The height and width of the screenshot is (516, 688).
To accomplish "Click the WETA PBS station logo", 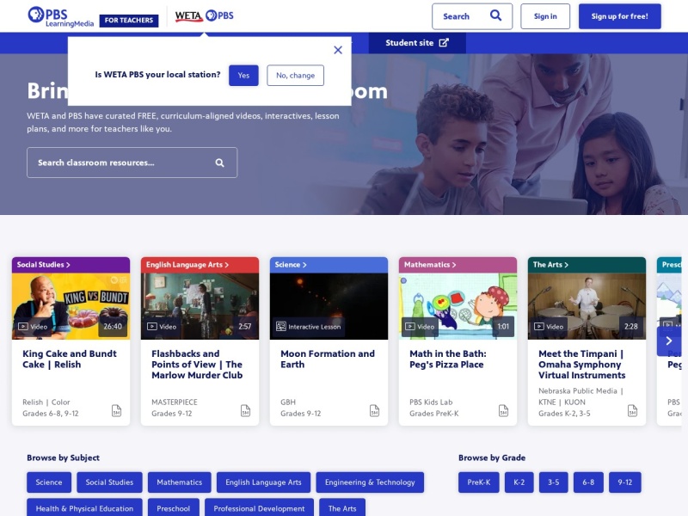I will click(x=204, y=16).
